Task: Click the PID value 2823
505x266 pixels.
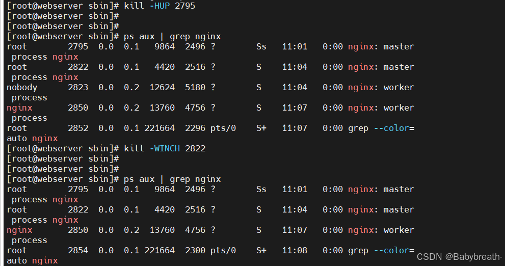Action: pyautogui.click(x=78, y=87)
